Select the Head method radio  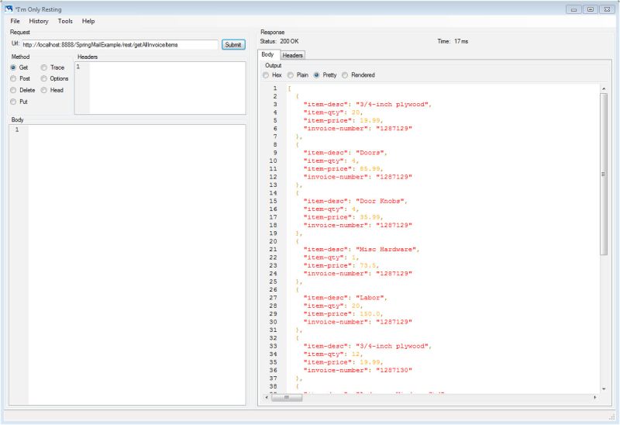(x=52, y=90)
